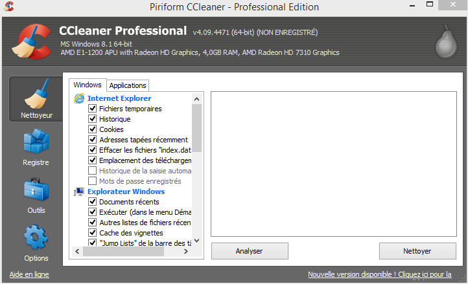Viewport: 468px width, 284px height.
Task: Toggle Autres listes de fichiers récents checkbox
Action: (92, 223)
